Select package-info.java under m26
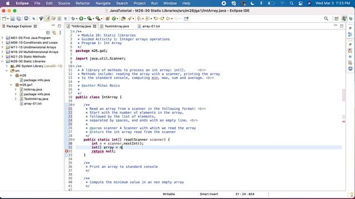 [x=37, y=80]
